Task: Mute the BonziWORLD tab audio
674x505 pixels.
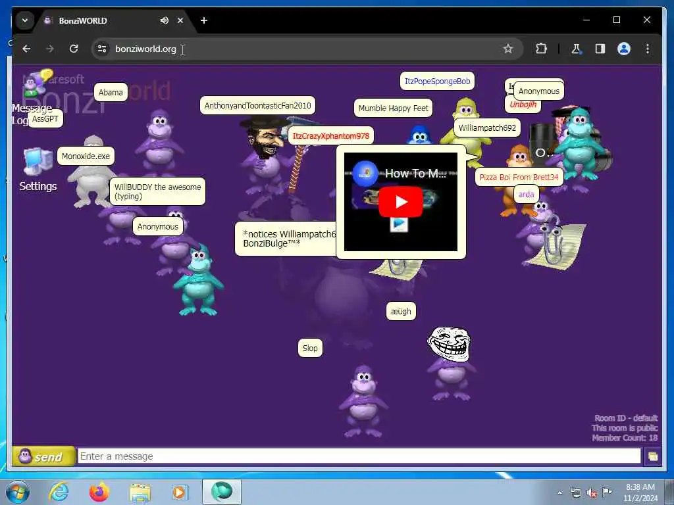Action: coord(164,20)
